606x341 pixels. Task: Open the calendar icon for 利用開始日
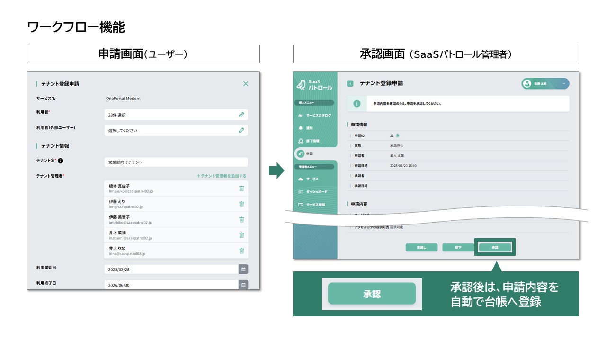(243, 269)
